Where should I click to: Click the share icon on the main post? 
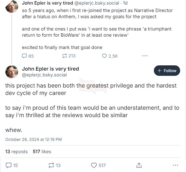pos(139,165)
